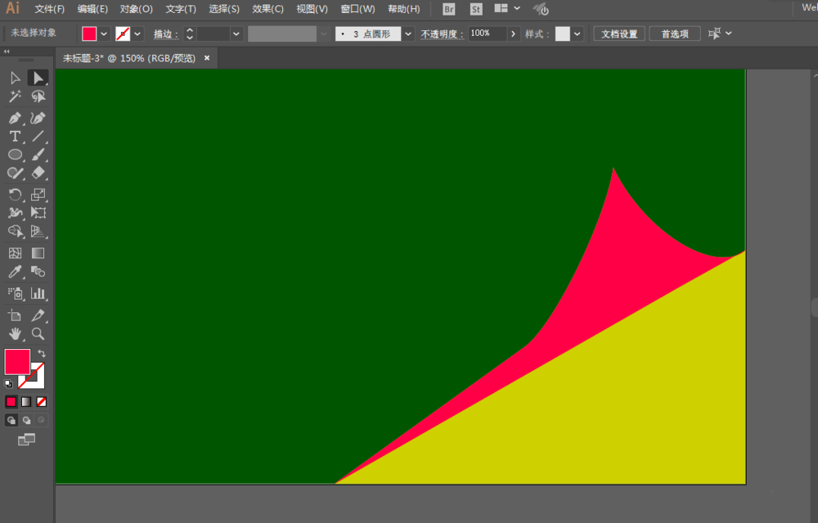Adjust stroke weight stepper arrows
Image resolution: width=818 pixels, height=523 pixels.
click(190, 34)
